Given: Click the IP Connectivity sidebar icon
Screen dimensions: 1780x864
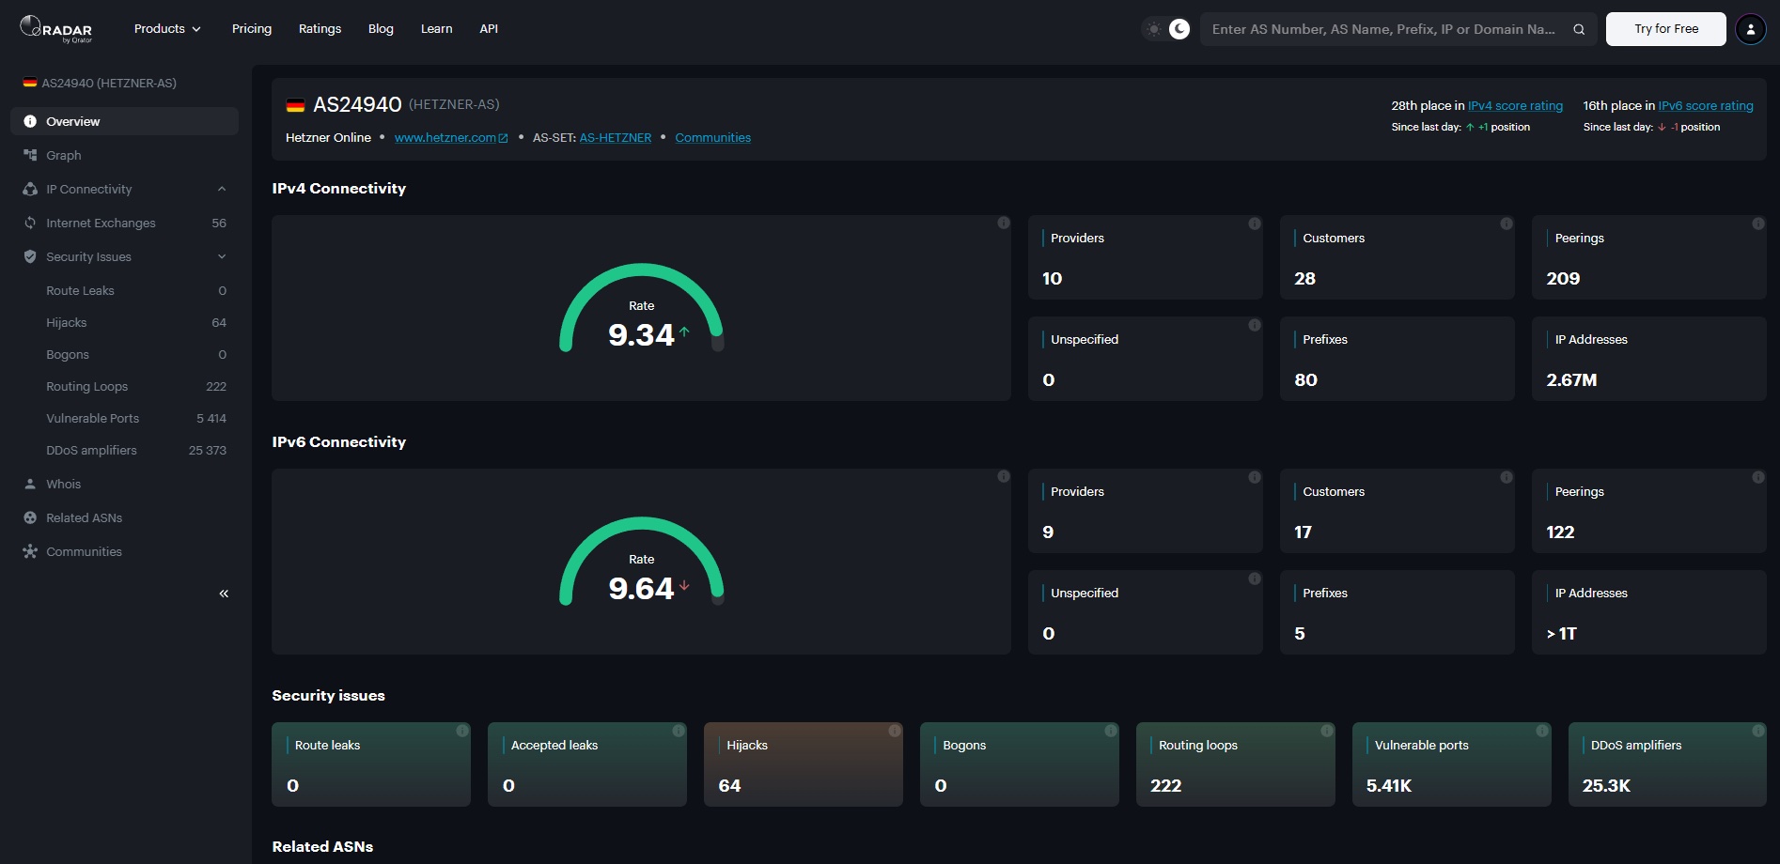Looking at the screenshot, I should click(30, 189).
